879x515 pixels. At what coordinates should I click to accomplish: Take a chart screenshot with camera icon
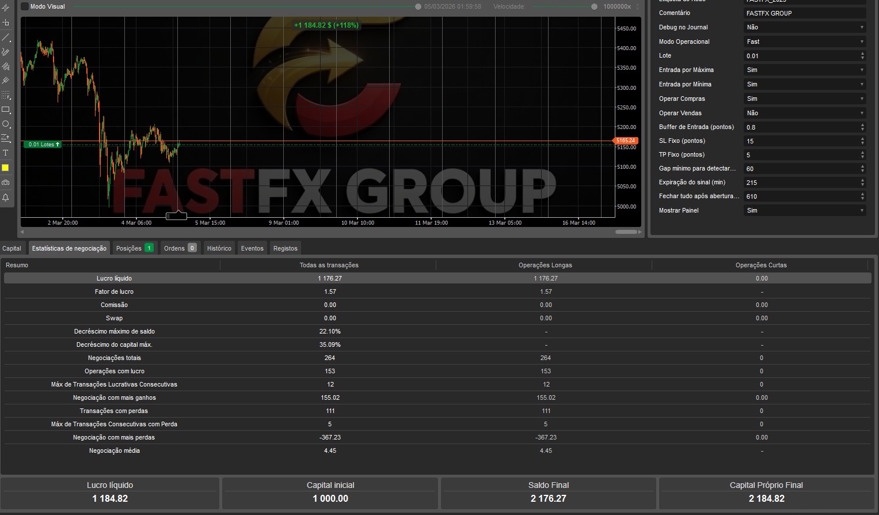pyautogui.click(x=6, y=183)
